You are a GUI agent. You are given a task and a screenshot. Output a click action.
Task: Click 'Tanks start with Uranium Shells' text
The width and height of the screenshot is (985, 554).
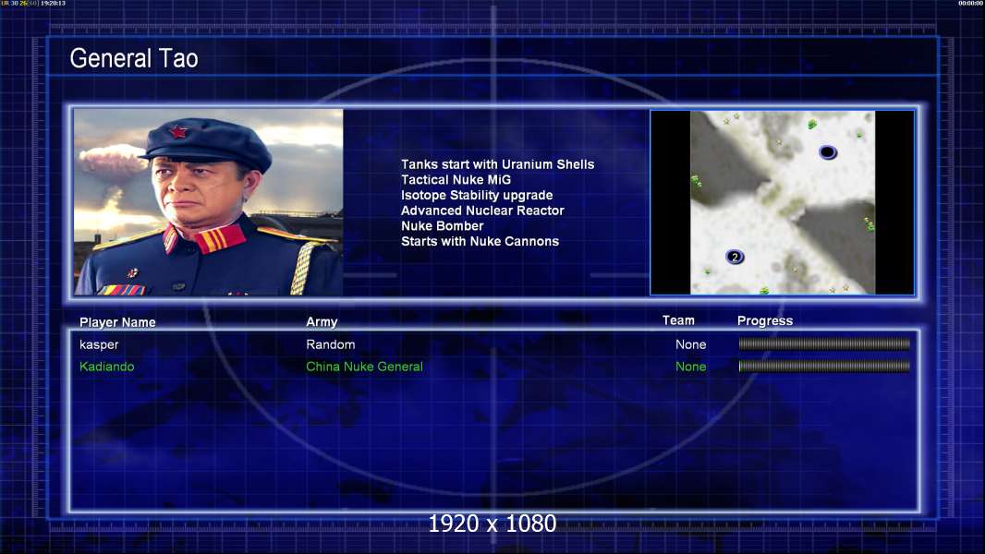pyautogui.click(x=497, y=164)
